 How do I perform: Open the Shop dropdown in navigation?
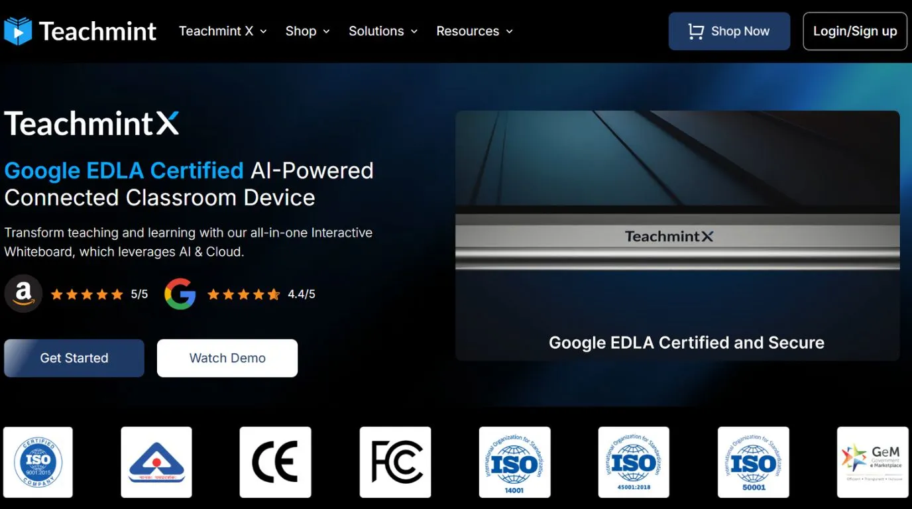click(308, 31)
